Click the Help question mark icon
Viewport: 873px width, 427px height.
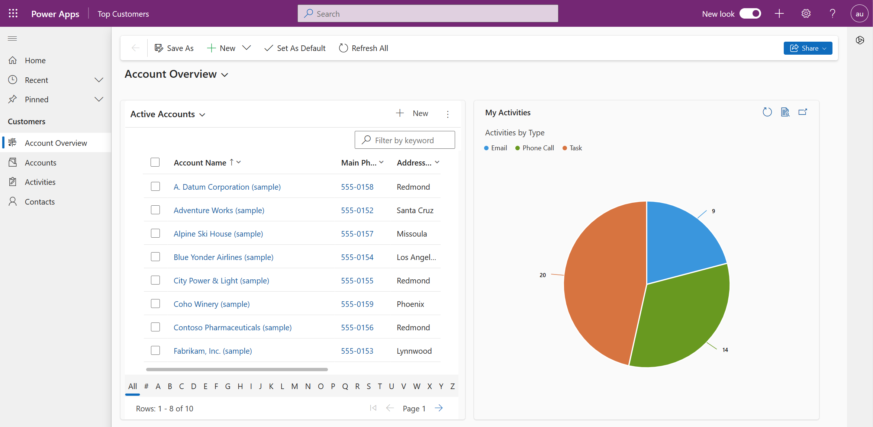pyautogui.click(x=832, y=13)
